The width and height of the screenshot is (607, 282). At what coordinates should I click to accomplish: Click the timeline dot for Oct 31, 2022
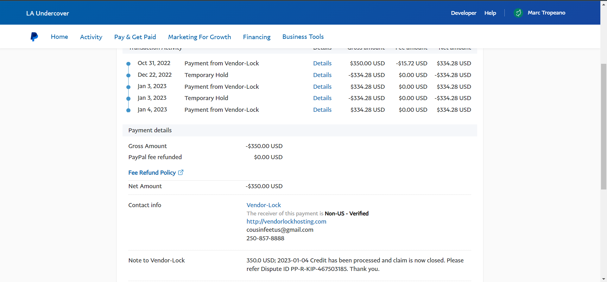[x=128, y=64]
